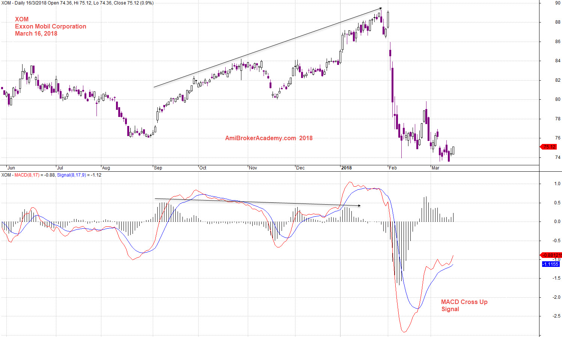Click the 'Nov' month label
562x337 pixels.
pyautogui.click(x=253, y=168)
